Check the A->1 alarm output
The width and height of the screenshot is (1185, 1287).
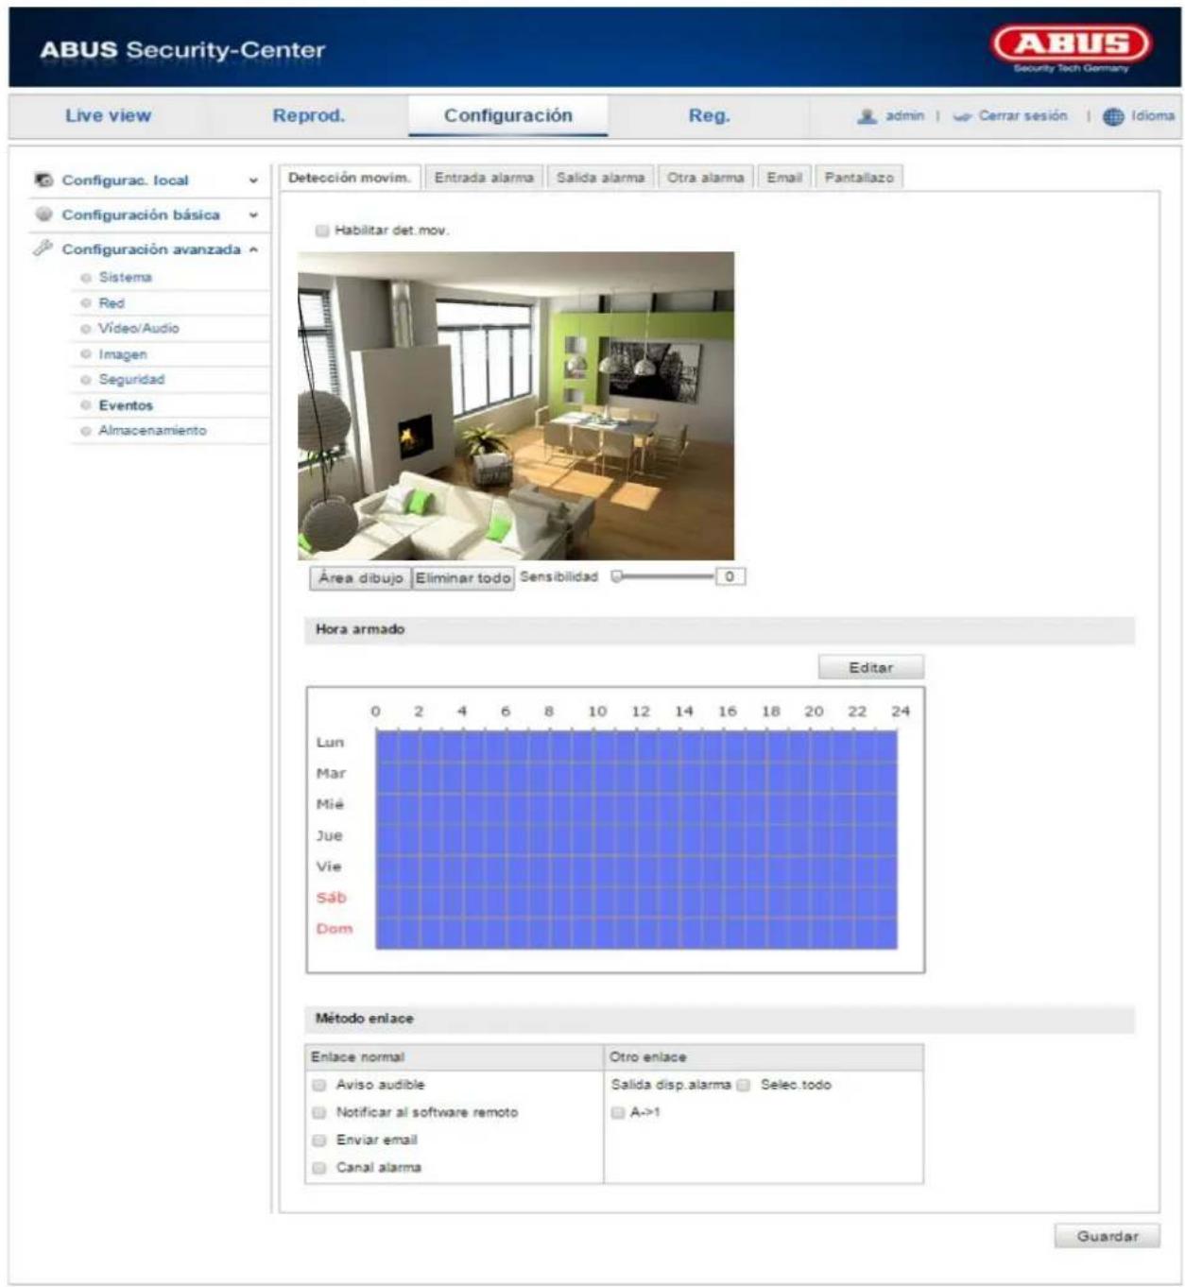pyautogui.click(x=618, y=1112)
